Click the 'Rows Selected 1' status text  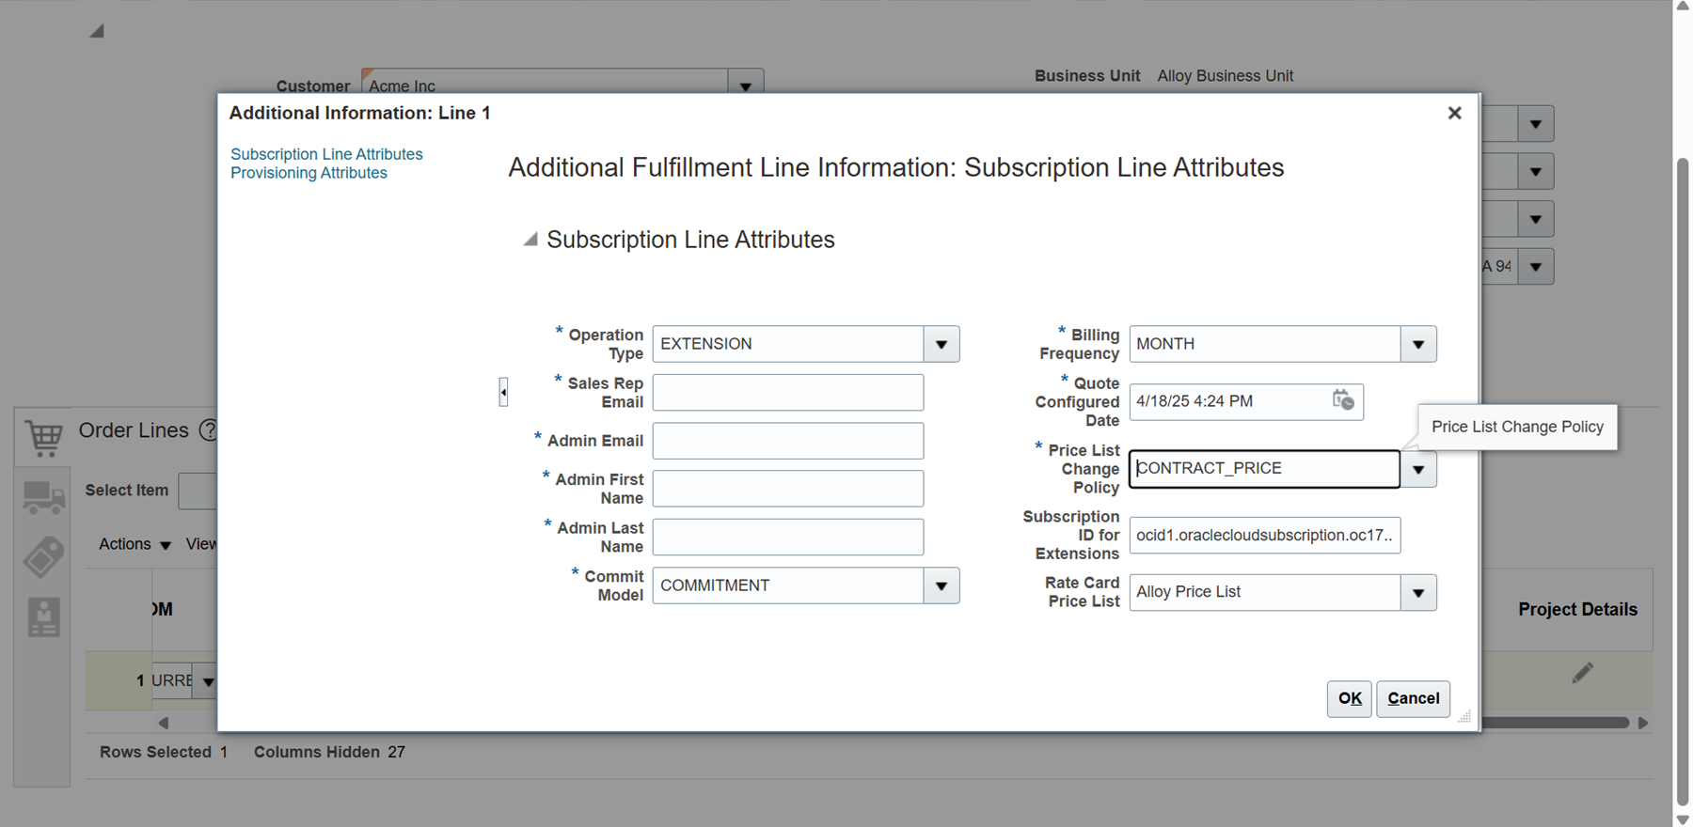point(164,752)
